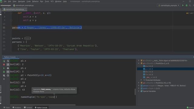Click line 11 person tuple code
The image size is (194, 109).
[x=47, y=28]
